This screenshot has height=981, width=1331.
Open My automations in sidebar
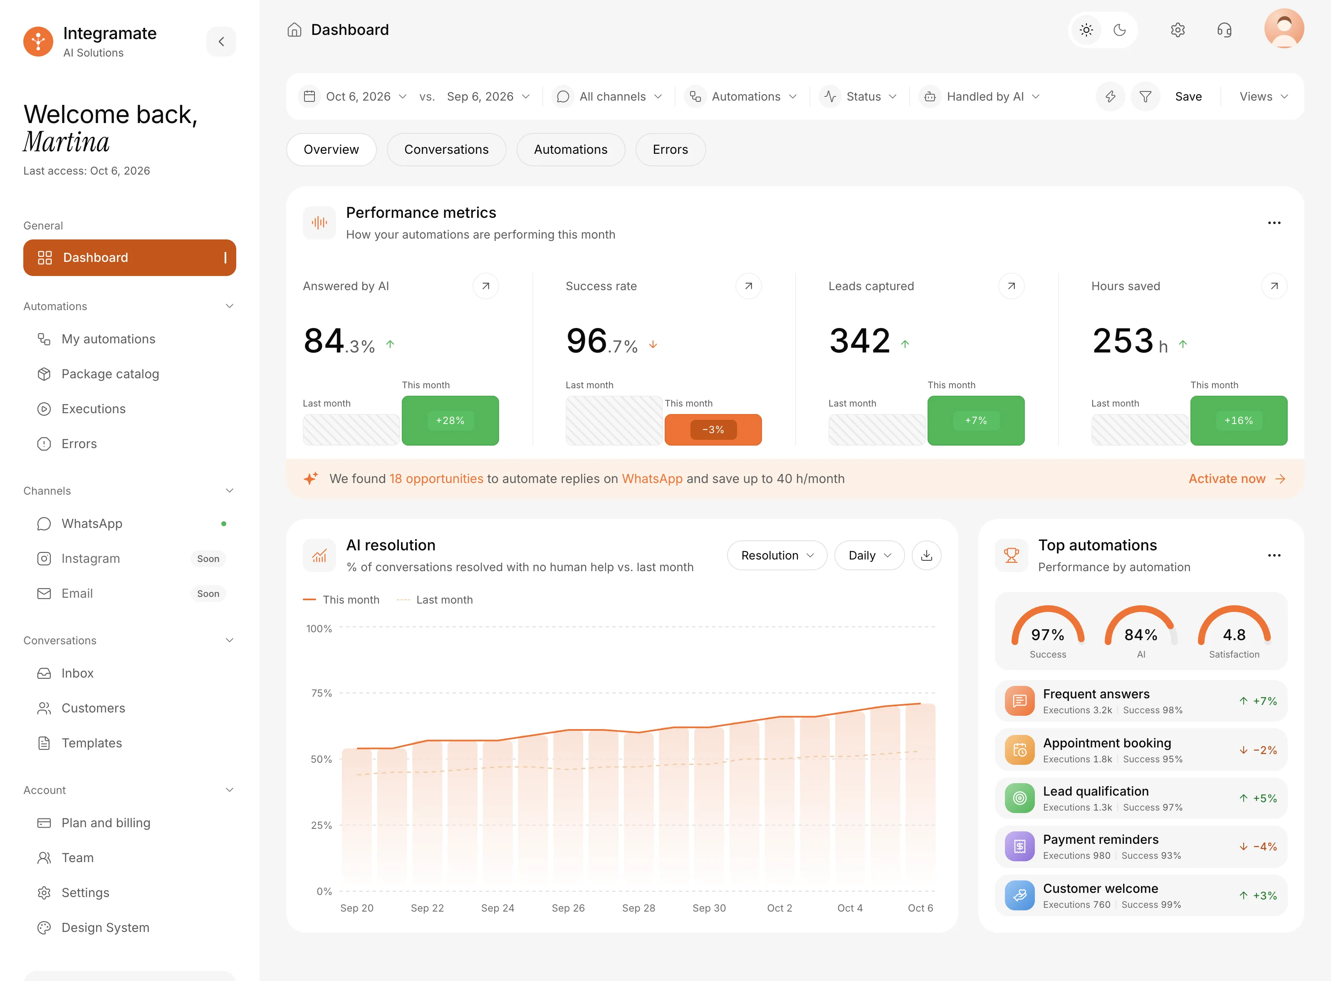point(129,339)
